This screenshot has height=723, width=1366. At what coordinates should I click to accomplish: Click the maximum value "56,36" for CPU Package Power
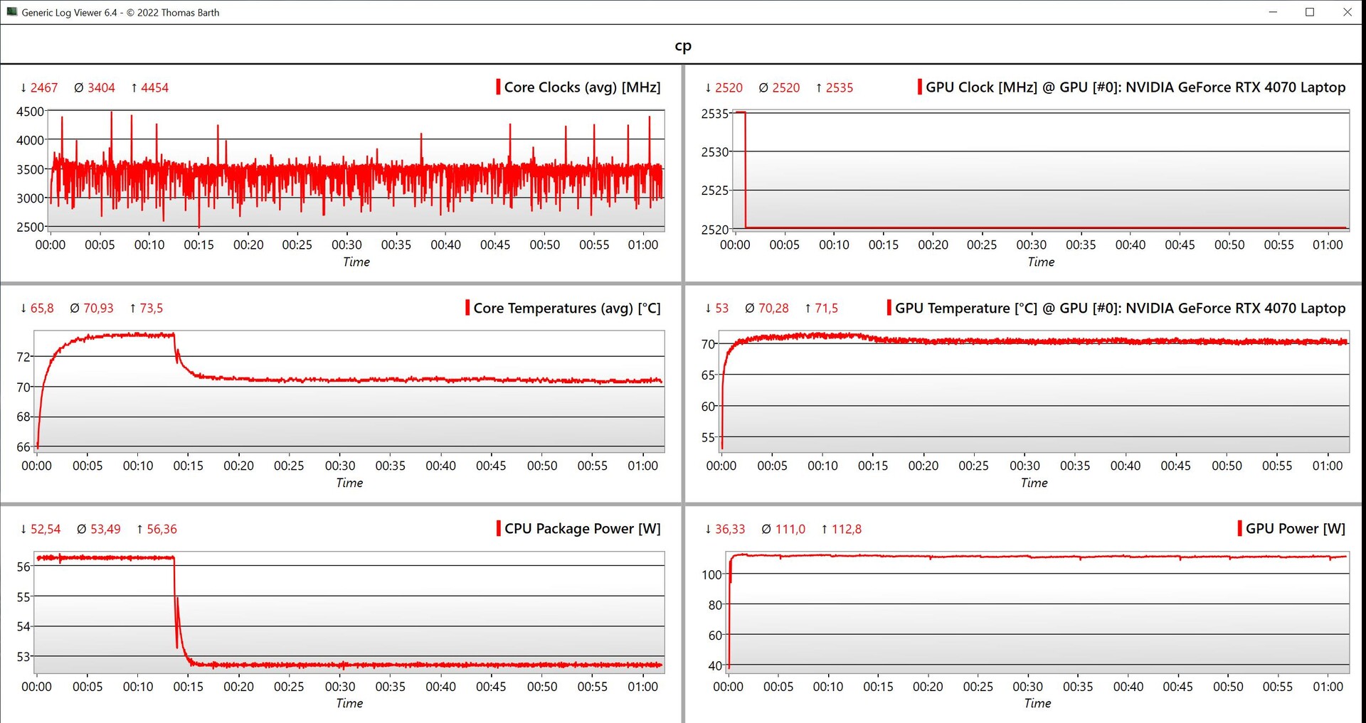tap(162, 530)
